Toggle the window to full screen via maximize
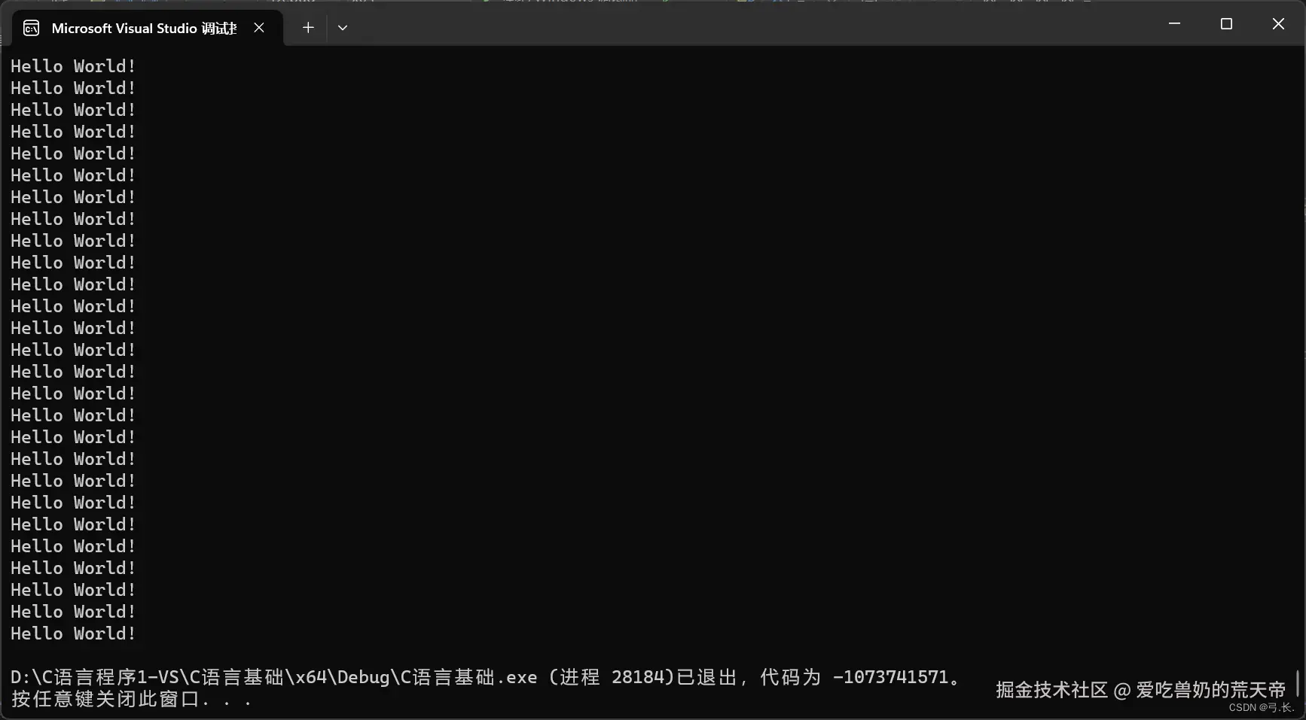The height and width of the screenshot is (720, 1306). 1226,23
